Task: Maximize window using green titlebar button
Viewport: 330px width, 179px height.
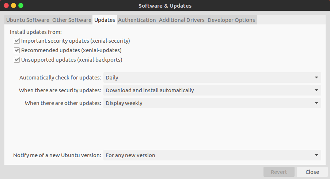Action: coord(21,6)
